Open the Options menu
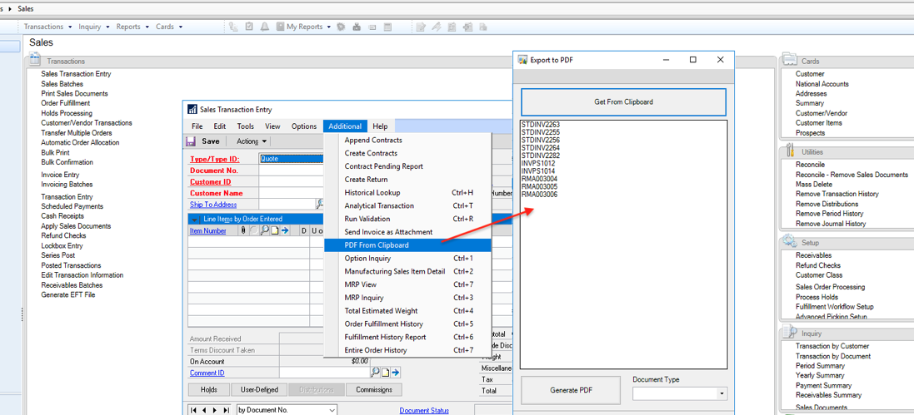 [304, 126]
